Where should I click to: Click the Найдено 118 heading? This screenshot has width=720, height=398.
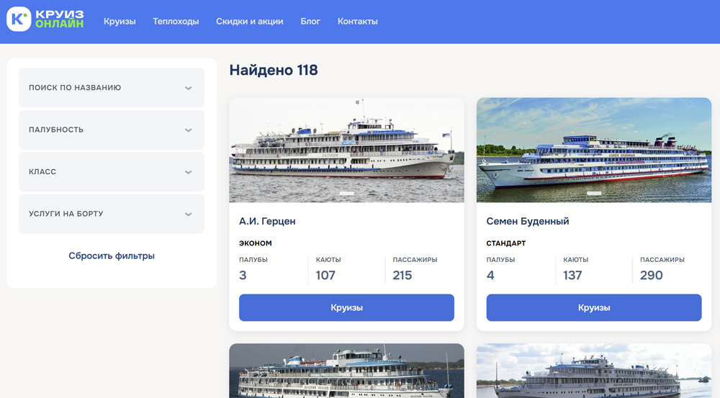point(274,71)
